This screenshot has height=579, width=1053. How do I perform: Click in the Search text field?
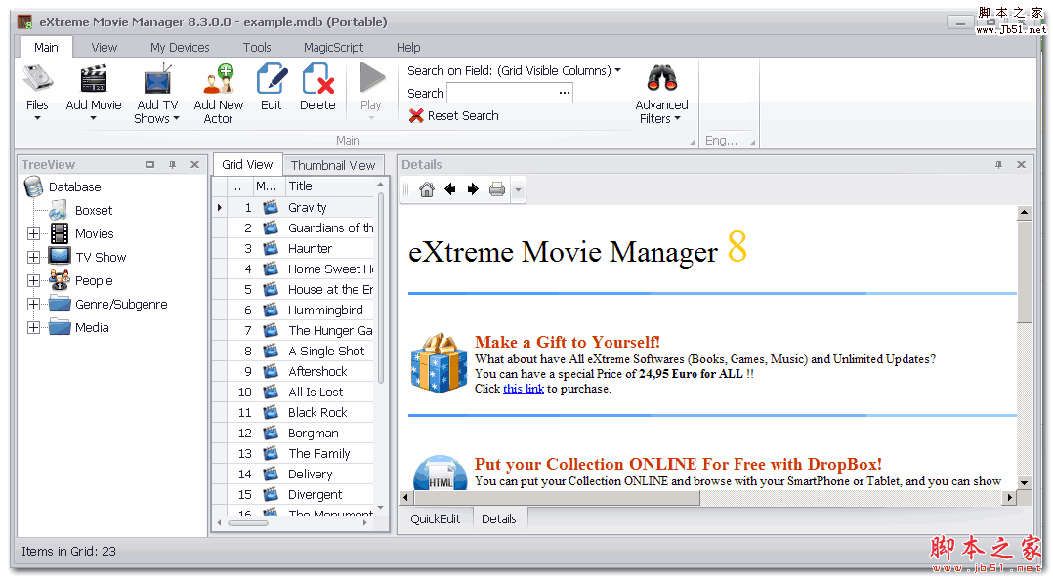(502, 94)
